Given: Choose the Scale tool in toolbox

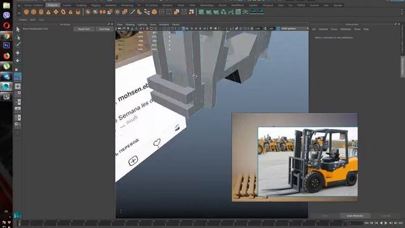Looking at the screenshot, I should pyautogui.click(x=17, y=69).
